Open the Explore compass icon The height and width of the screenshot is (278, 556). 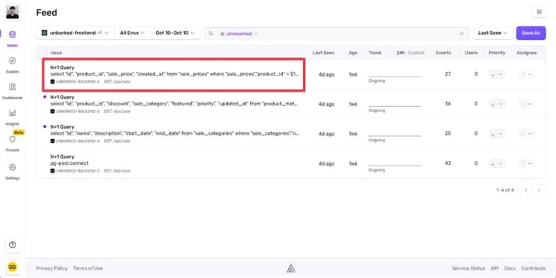point(13,60)
